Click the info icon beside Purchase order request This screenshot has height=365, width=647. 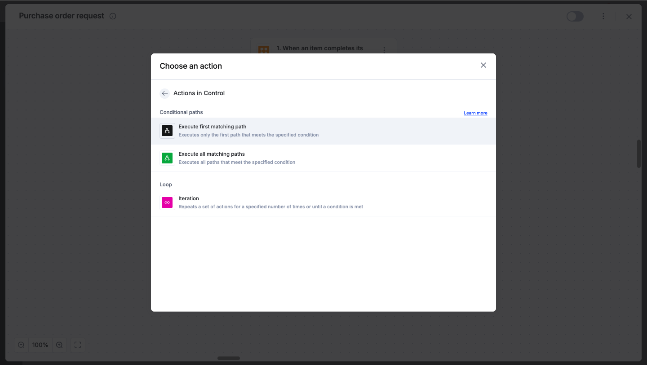pyautogui.click(x=113, y=16)
